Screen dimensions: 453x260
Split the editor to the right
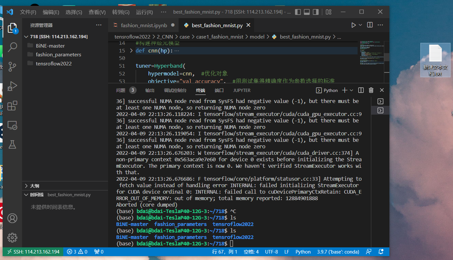tap(370, 25)
